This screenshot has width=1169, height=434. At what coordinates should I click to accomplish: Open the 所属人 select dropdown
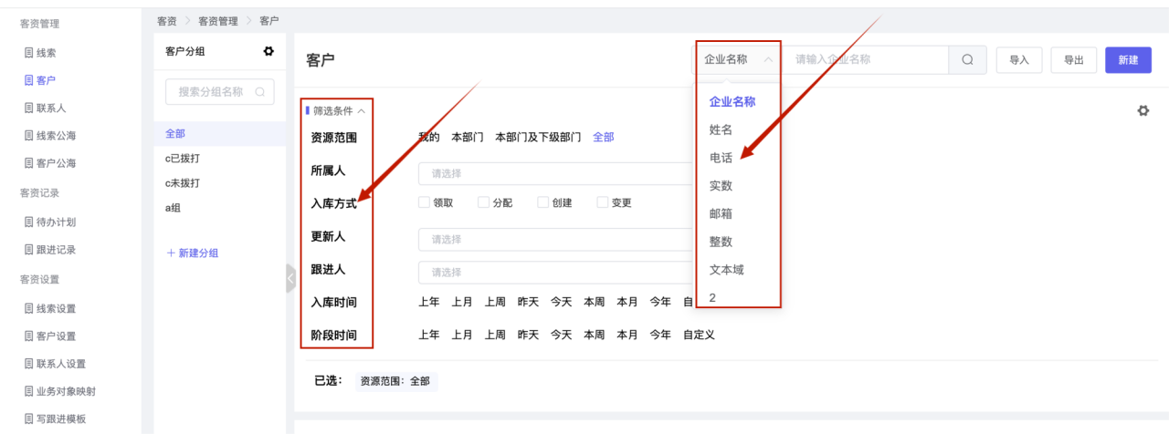[557, 173]
